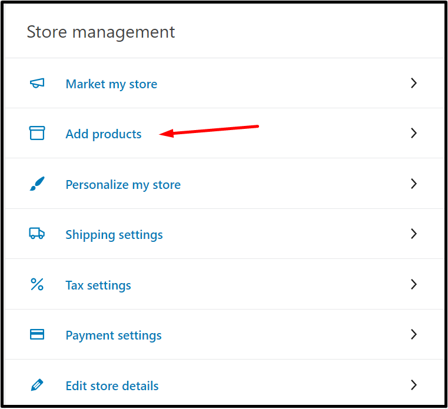Go to Tax settings

(x=98, y=285)
